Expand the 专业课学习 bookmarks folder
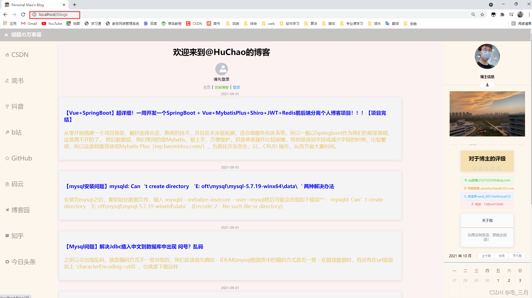Screen dimensions: 532x298 pyautogui.click(x=351, y=23)
